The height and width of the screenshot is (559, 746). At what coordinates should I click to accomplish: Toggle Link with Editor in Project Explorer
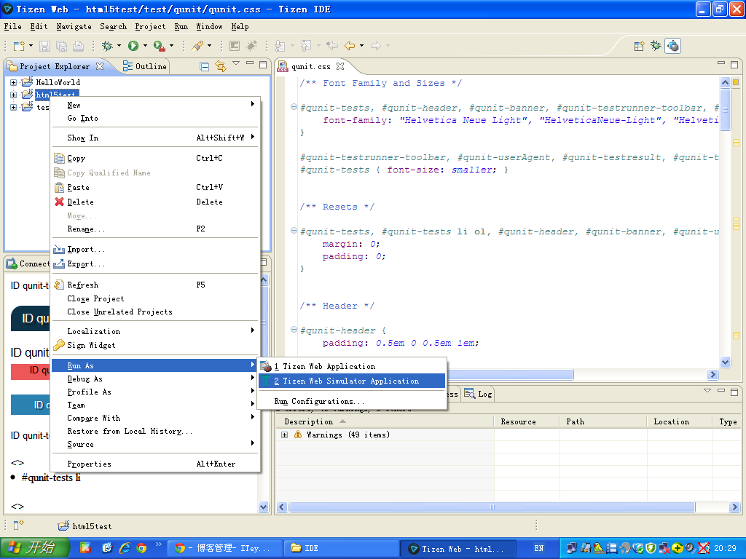pyautogui.click(x=221, y=66)
